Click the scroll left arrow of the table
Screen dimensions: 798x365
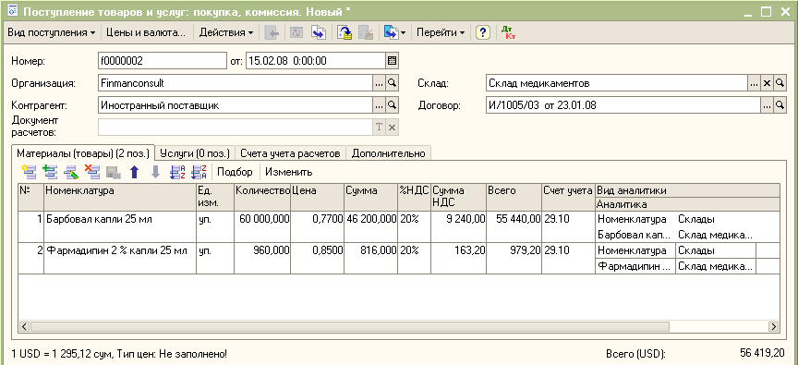coord(24,326)
